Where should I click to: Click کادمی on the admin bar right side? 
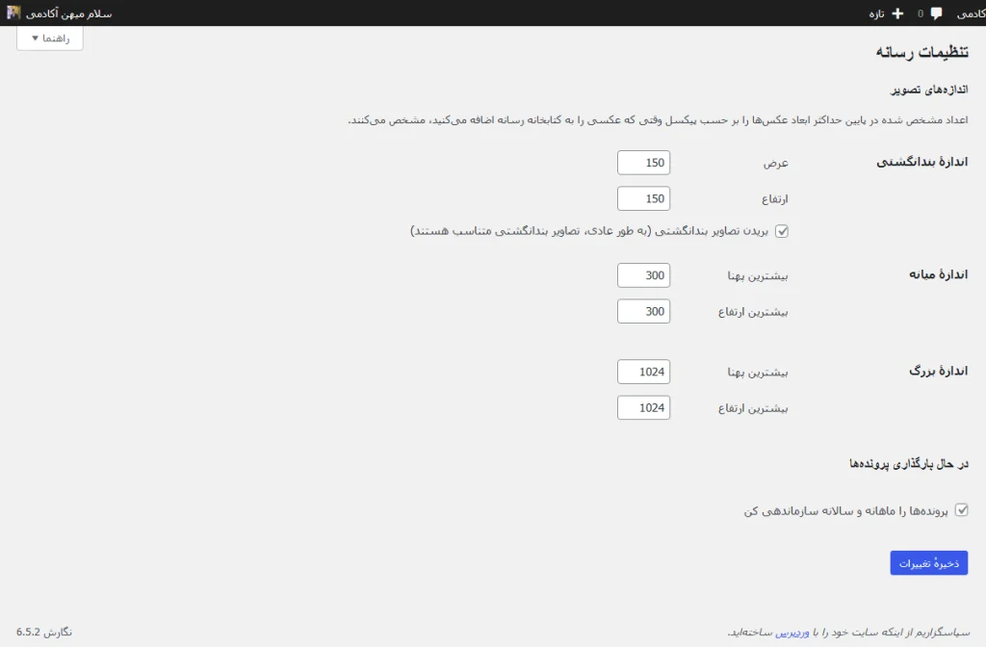coord(969,13)
